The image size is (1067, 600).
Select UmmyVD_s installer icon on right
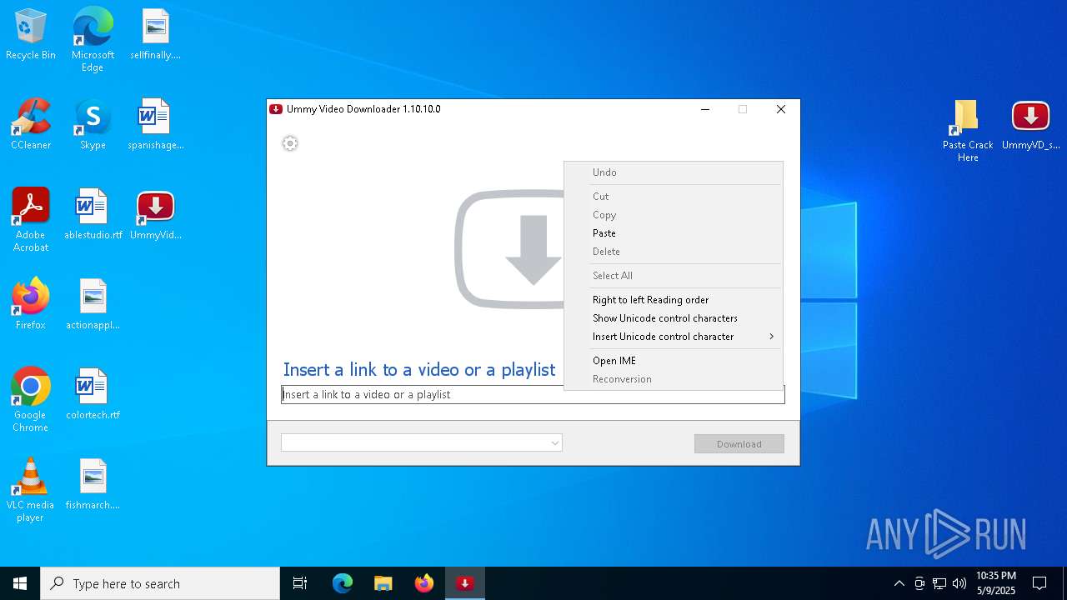[1031, 125]
